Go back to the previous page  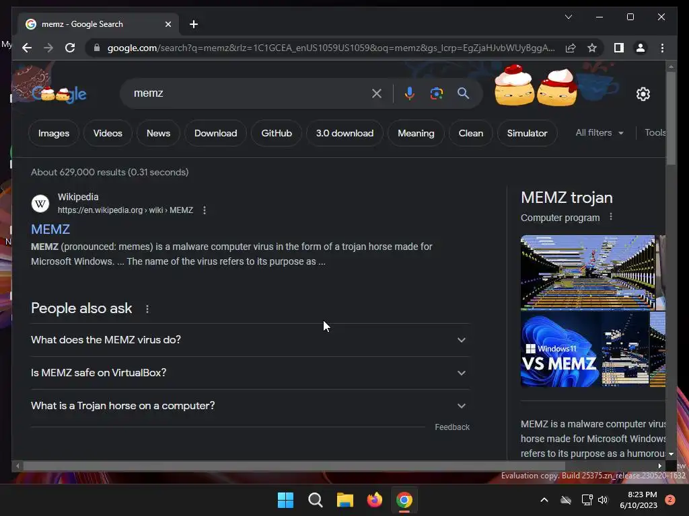tap(27, 48)
